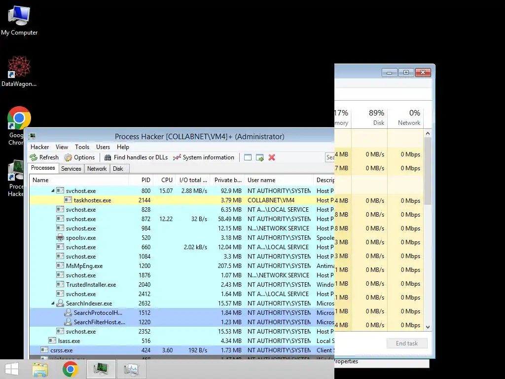Image resolution: width=505 pixels, height=379 pixels.
Task: Launch the DataWagon desktop shortcut
Action: pyautogui.click(x=19, y=71)
